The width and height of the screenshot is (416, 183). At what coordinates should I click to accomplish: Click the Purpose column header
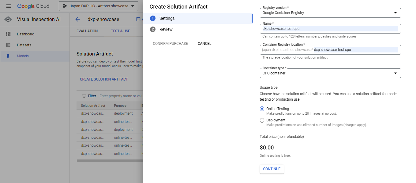tap(120, 106)
